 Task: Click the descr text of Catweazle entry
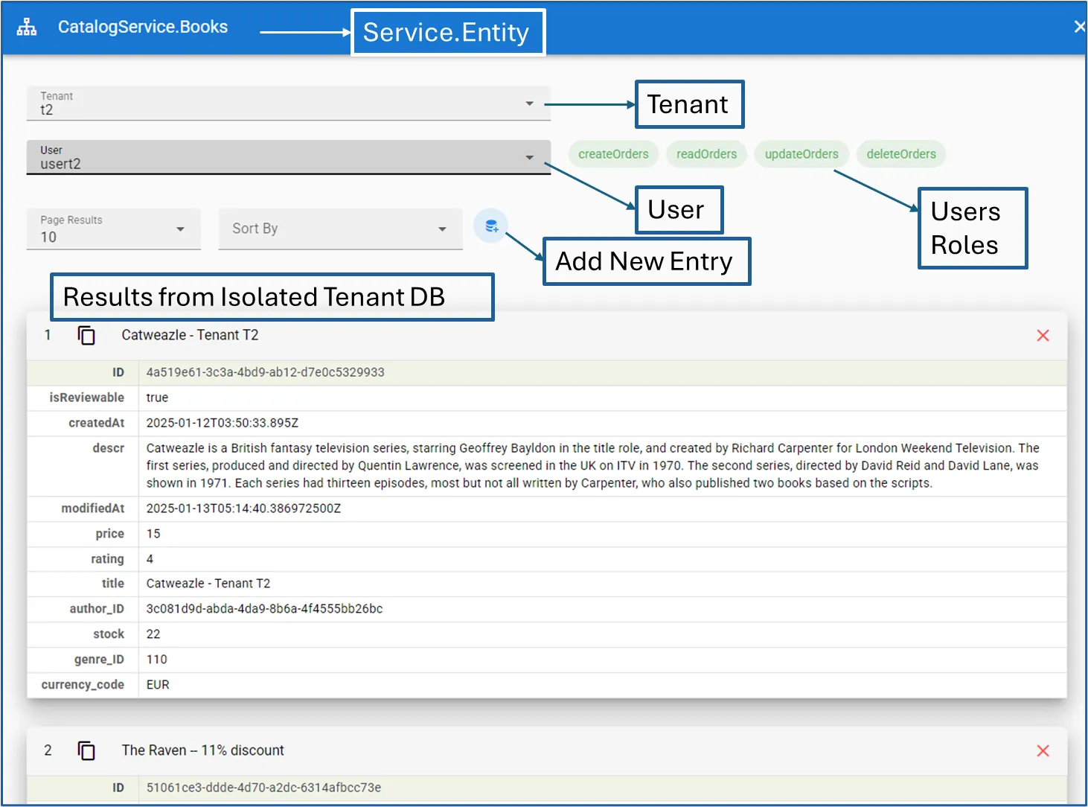tap(592, 466)
